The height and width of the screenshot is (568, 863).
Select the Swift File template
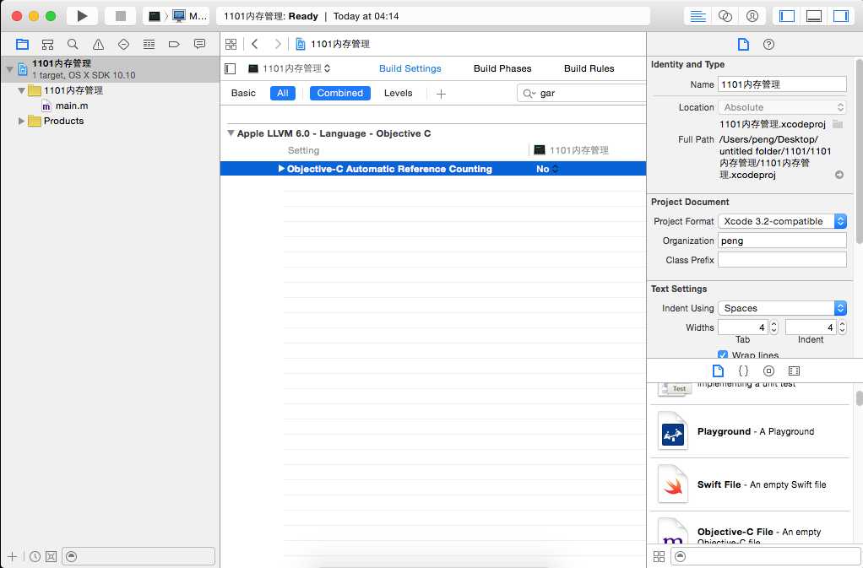pyautogui.click(x=751, y=484)
